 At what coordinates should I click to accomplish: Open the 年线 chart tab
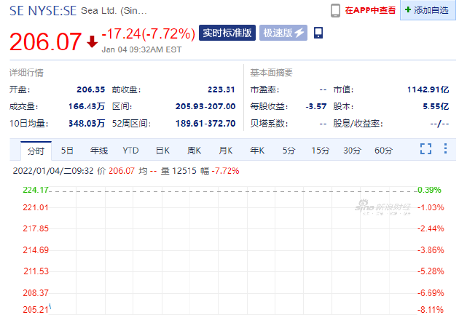[x=99, y=151]
